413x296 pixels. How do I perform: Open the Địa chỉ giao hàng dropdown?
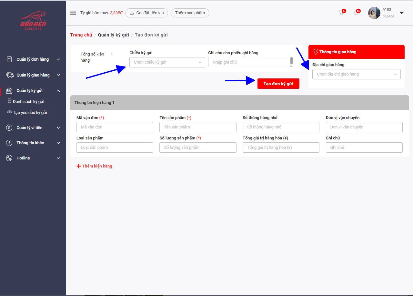tap(356, 74)
